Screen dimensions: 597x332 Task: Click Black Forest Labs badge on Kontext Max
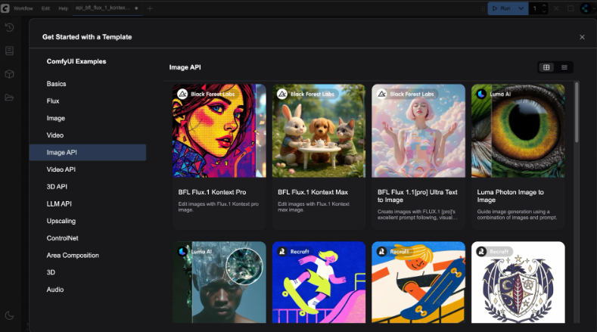pos(307,94)
